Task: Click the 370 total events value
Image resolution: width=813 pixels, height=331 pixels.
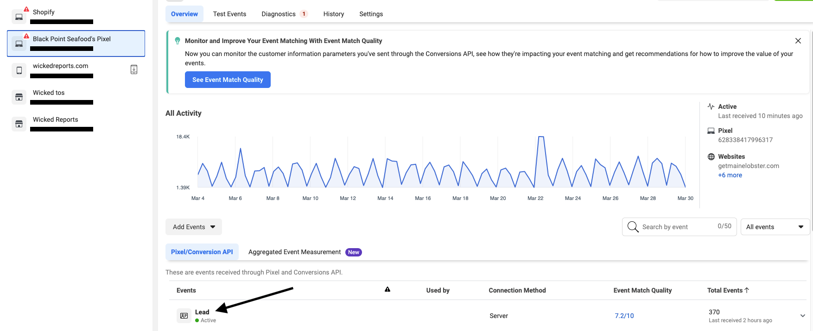Action: point(714,312)
